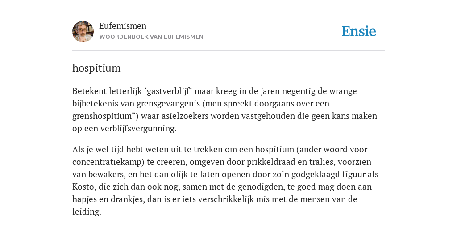Viewport: 457px width, 228px height.
Task: Click the word verblijfsvergunning
Action: click(137, 129)
